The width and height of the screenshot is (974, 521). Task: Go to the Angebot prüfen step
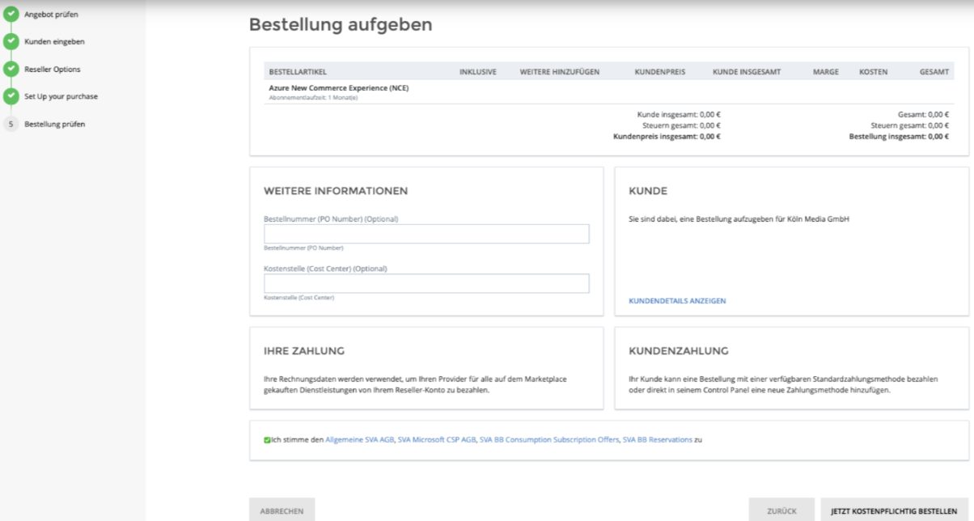click(x=51, y=15)
